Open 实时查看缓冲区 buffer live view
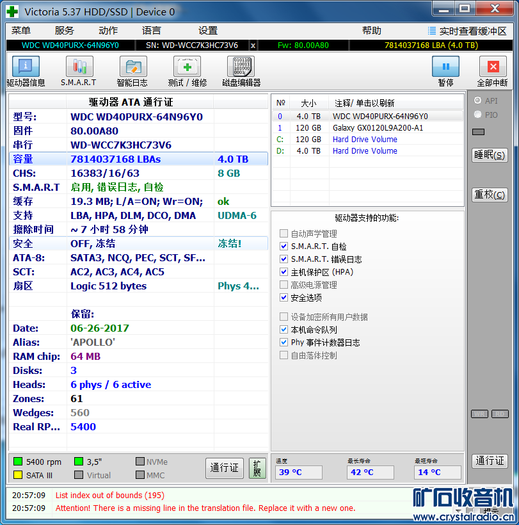This screenshot has width=519, height=525. click(467, 31)
